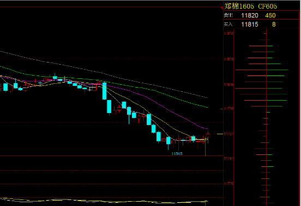301x206 pixels.
Task: Click the yellow indicator line in the bottom sub-chart
Action: pos(104,201)
